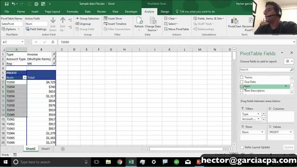The image size is (297, 167).
Task: Open the Num row label filter dropdown
Action: [25, 77]
